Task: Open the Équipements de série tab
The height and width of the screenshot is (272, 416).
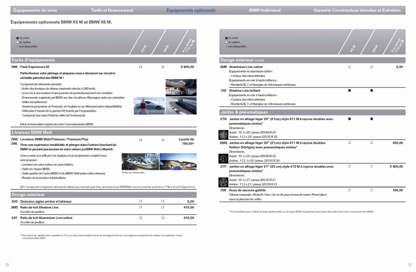Action: coord(35,10)
